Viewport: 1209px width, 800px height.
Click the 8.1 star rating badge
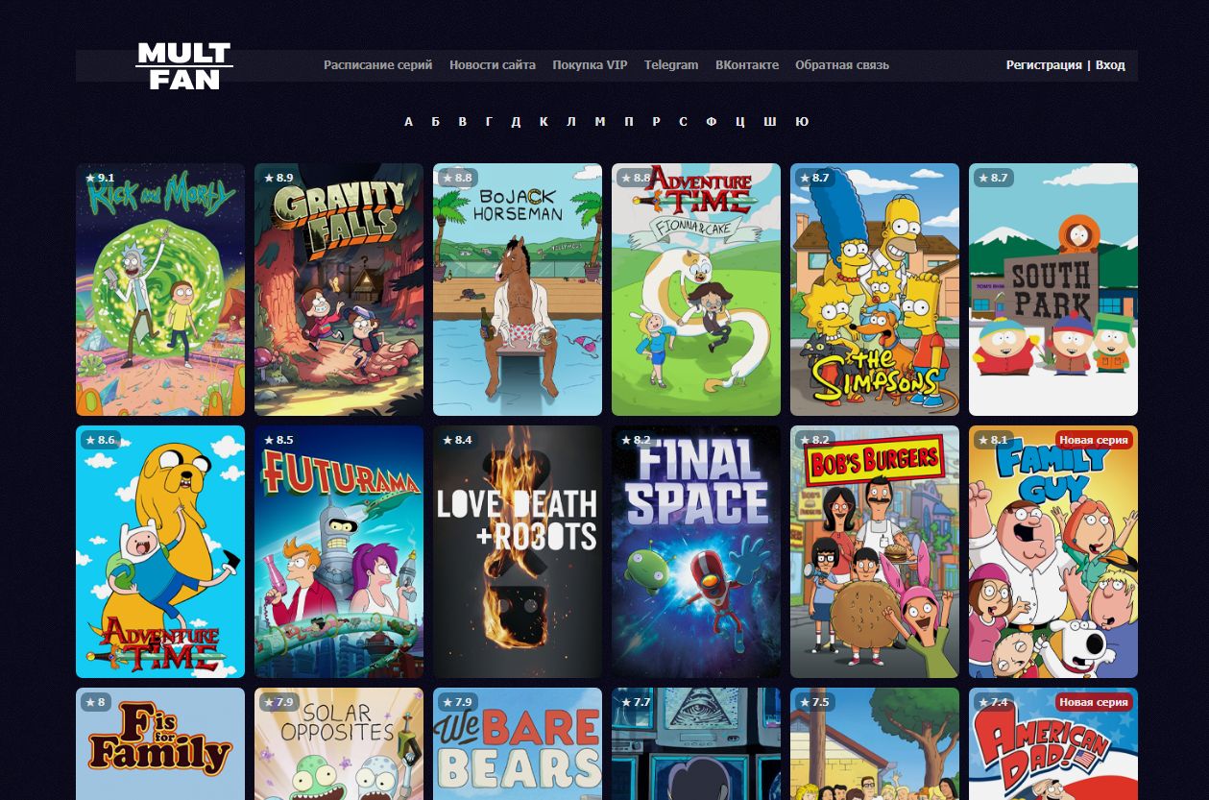pyautogui.click(x=993, y=440)
